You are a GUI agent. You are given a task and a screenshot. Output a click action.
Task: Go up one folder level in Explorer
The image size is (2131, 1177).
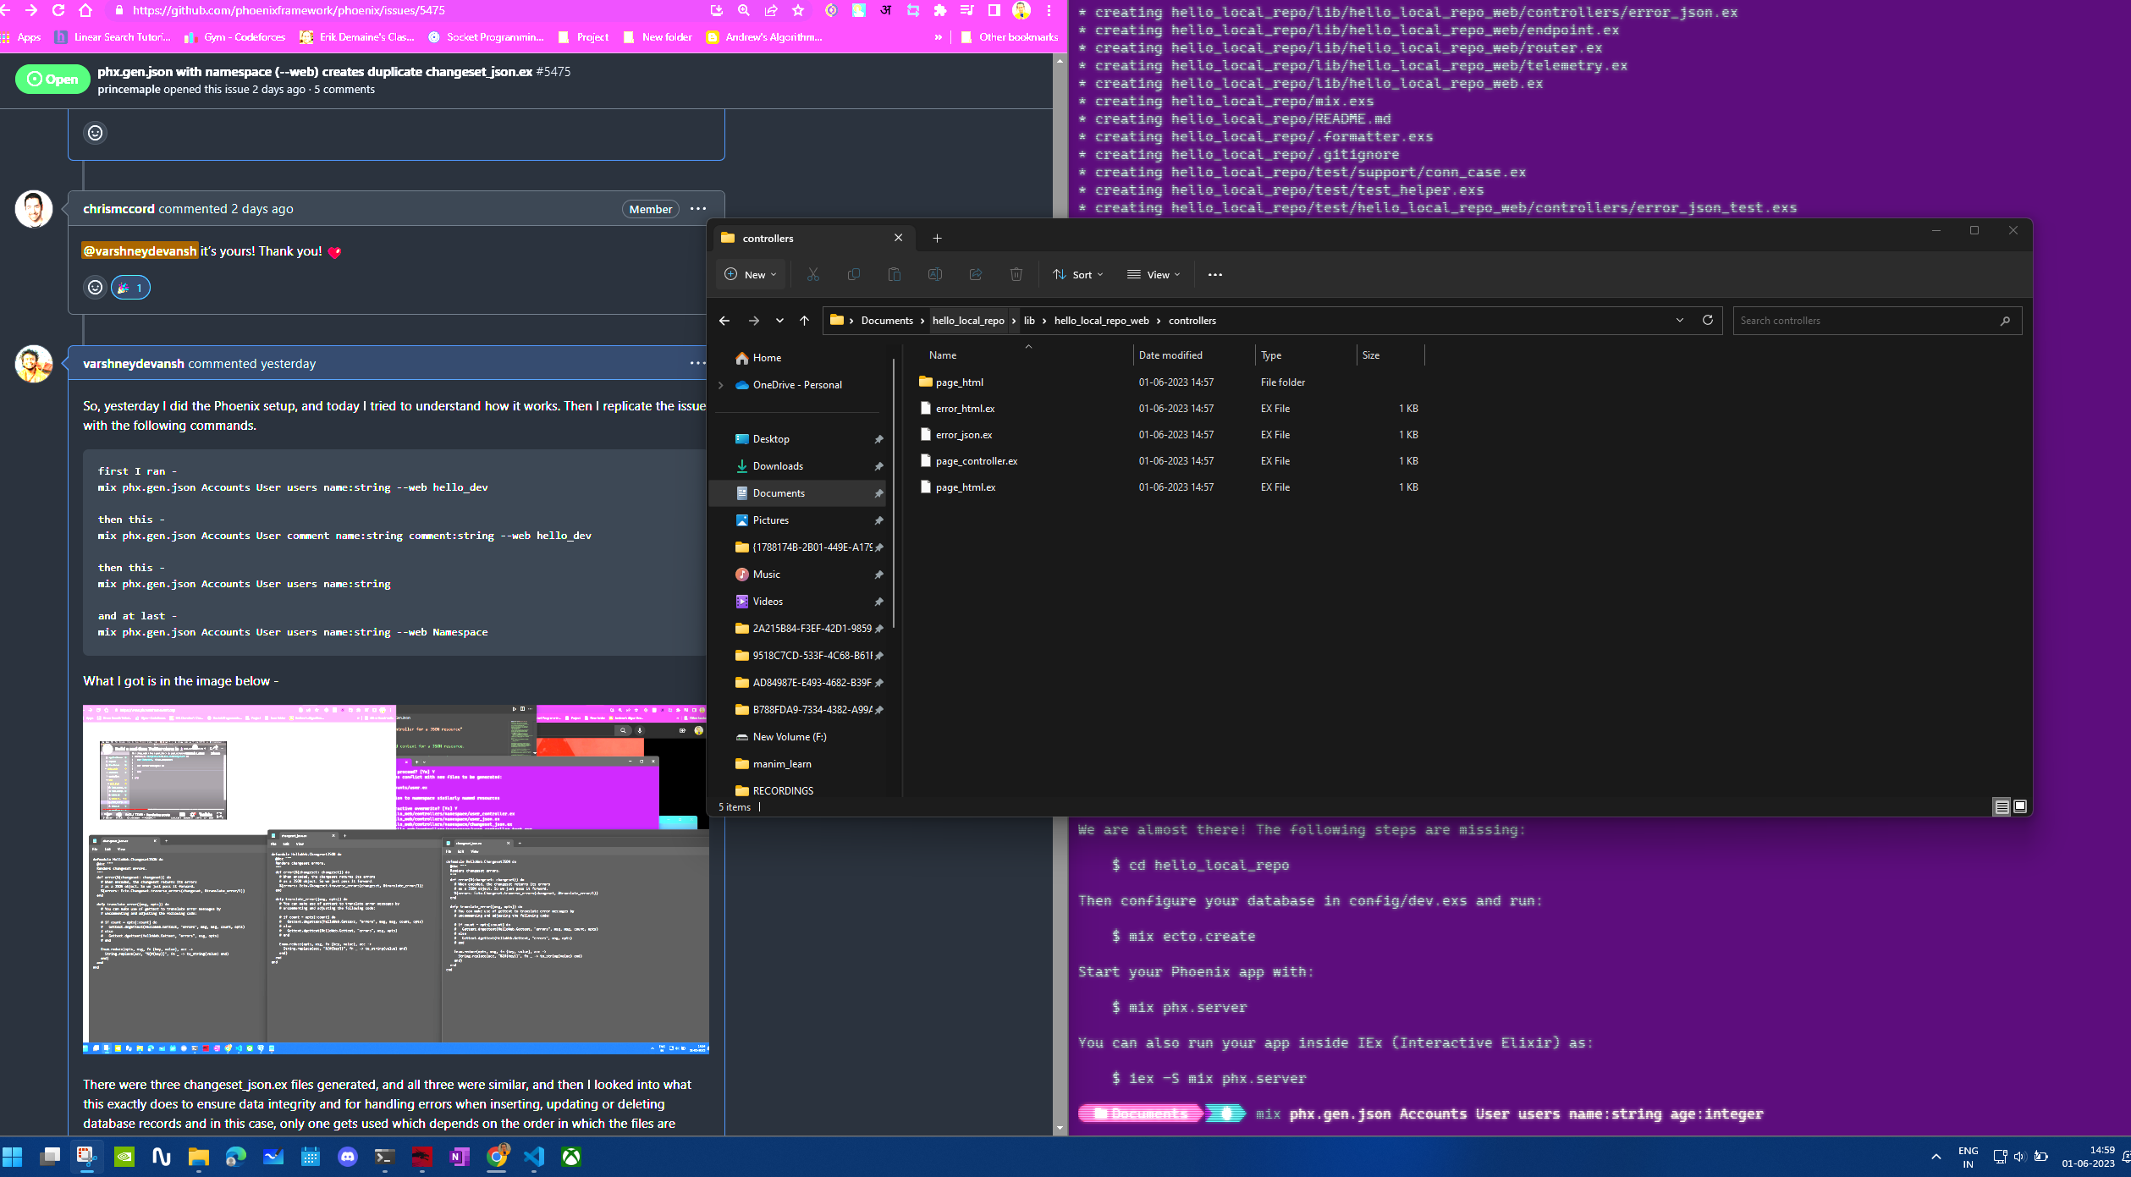pyautogui.click(x=804, y=321)
